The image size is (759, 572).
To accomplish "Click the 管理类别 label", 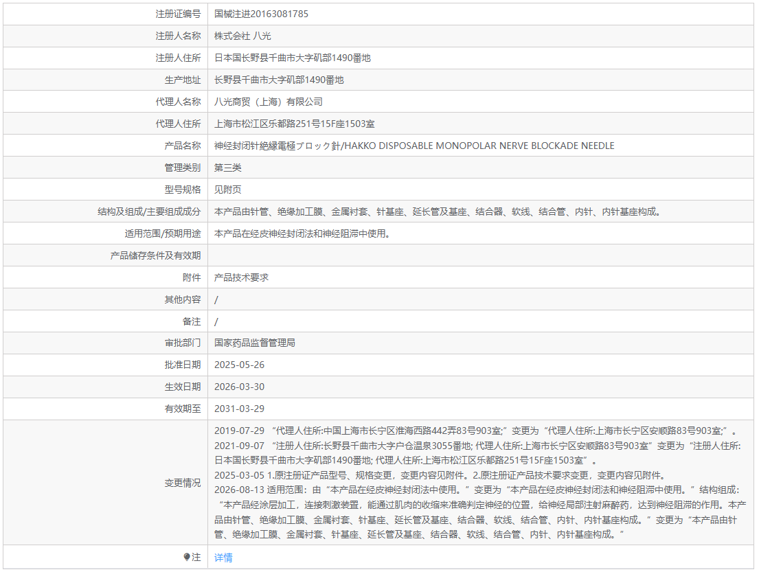I will point(183,168).
